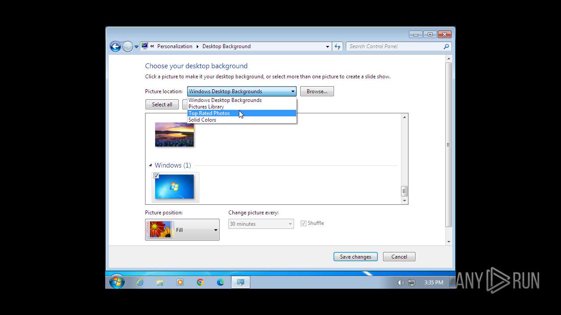Click the Forward navigation arrow
The width and height of the screenshot is (561, 315).
[x=128, y=46]
